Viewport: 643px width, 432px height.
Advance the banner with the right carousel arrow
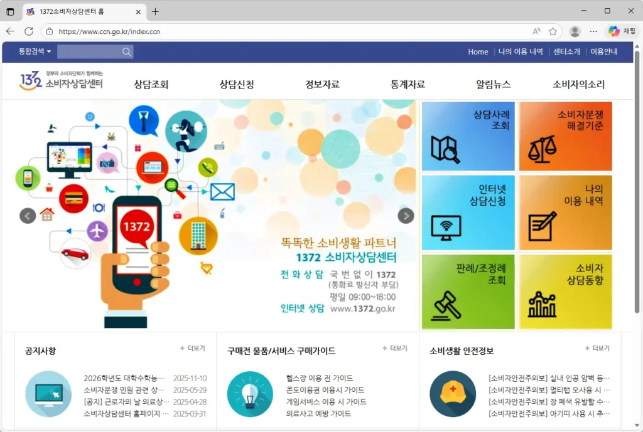pos(406,216)
